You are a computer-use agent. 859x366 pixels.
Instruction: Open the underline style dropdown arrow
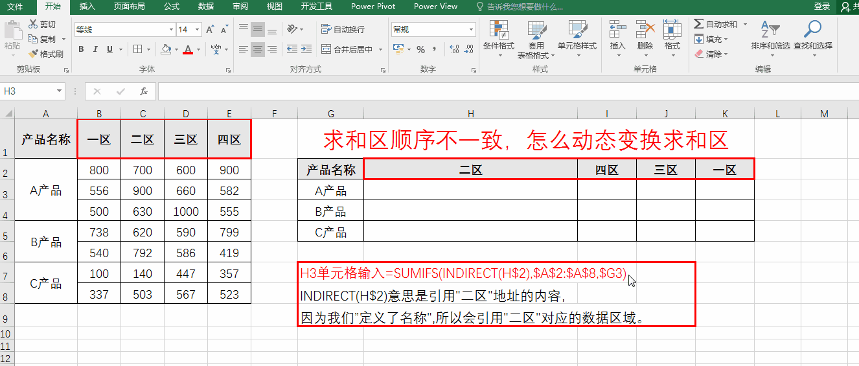(121, 49)
